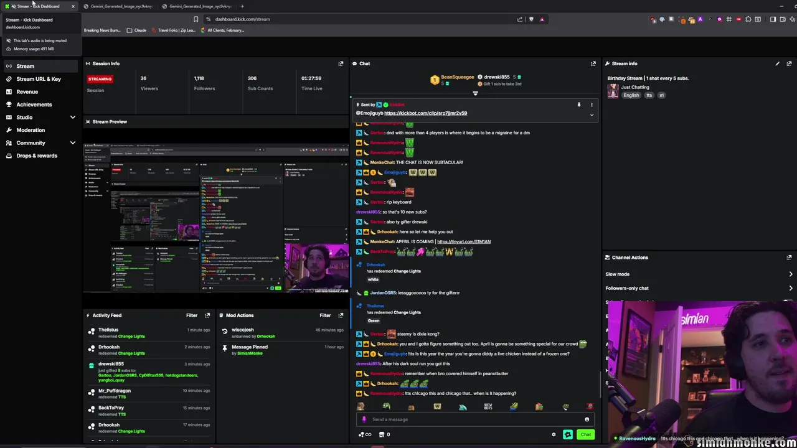This screenshot has width=797, height=448.
Task: Switch to first Gemini_Generated_Image browser tab
Action: coord(120,6)
